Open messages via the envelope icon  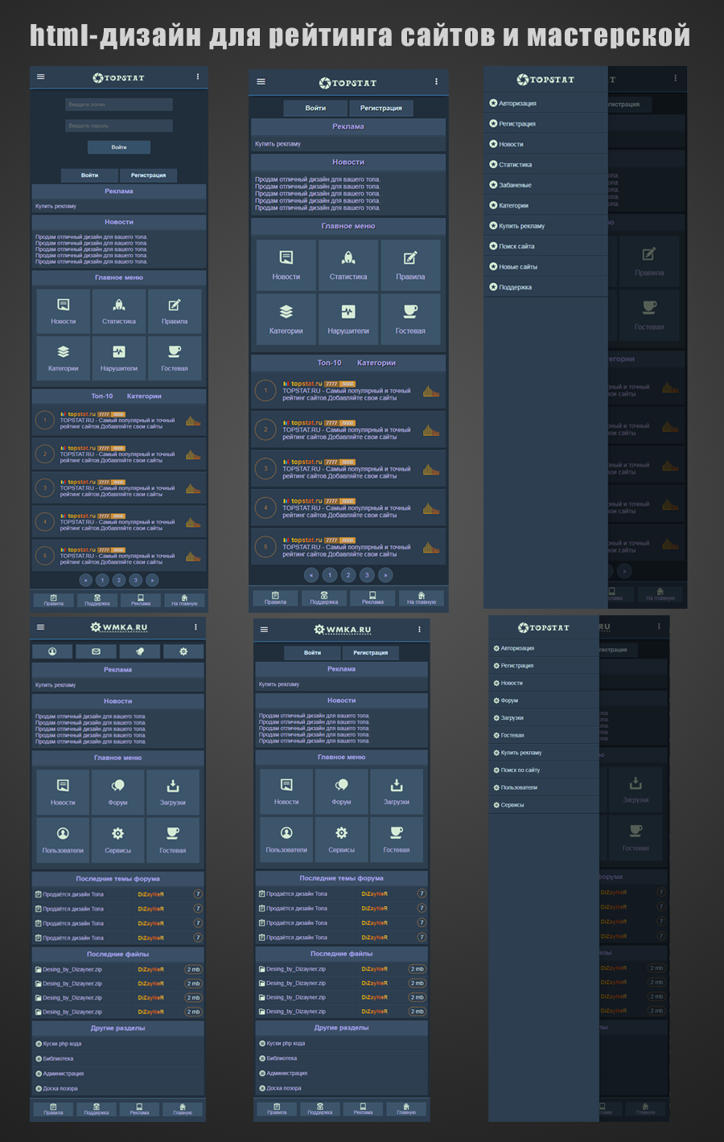(x=96, y=651)
